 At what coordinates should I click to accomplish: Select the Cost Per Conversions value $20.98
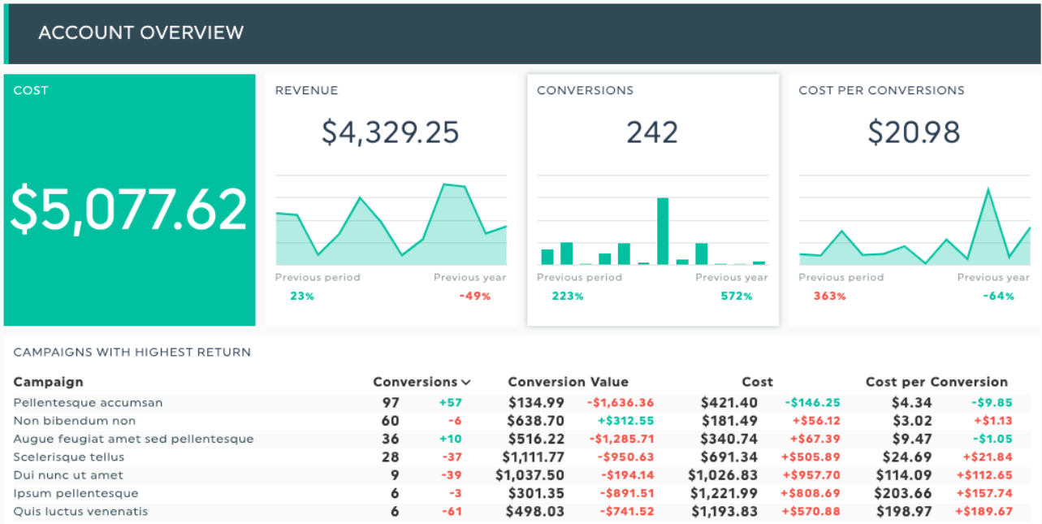914,132
